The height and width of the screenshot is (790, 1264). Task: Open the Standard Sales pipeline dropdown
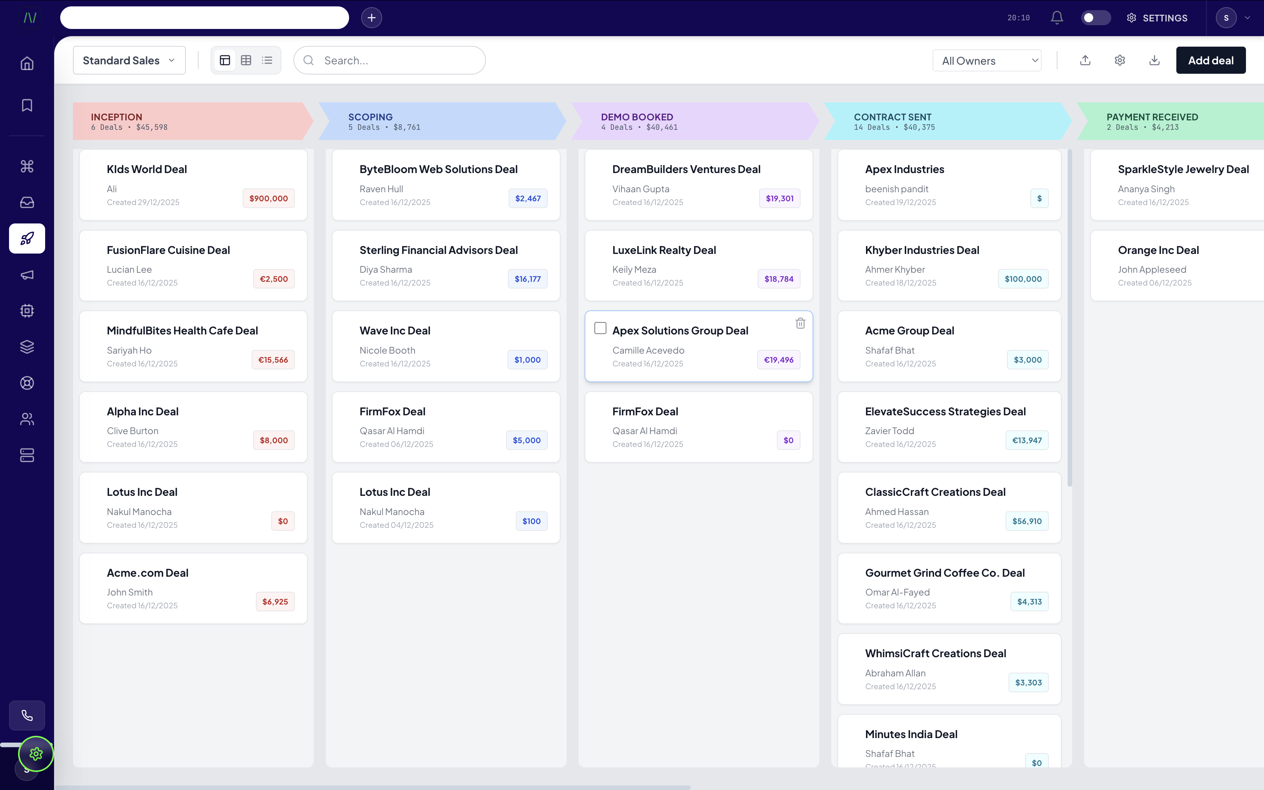point(129,61)
